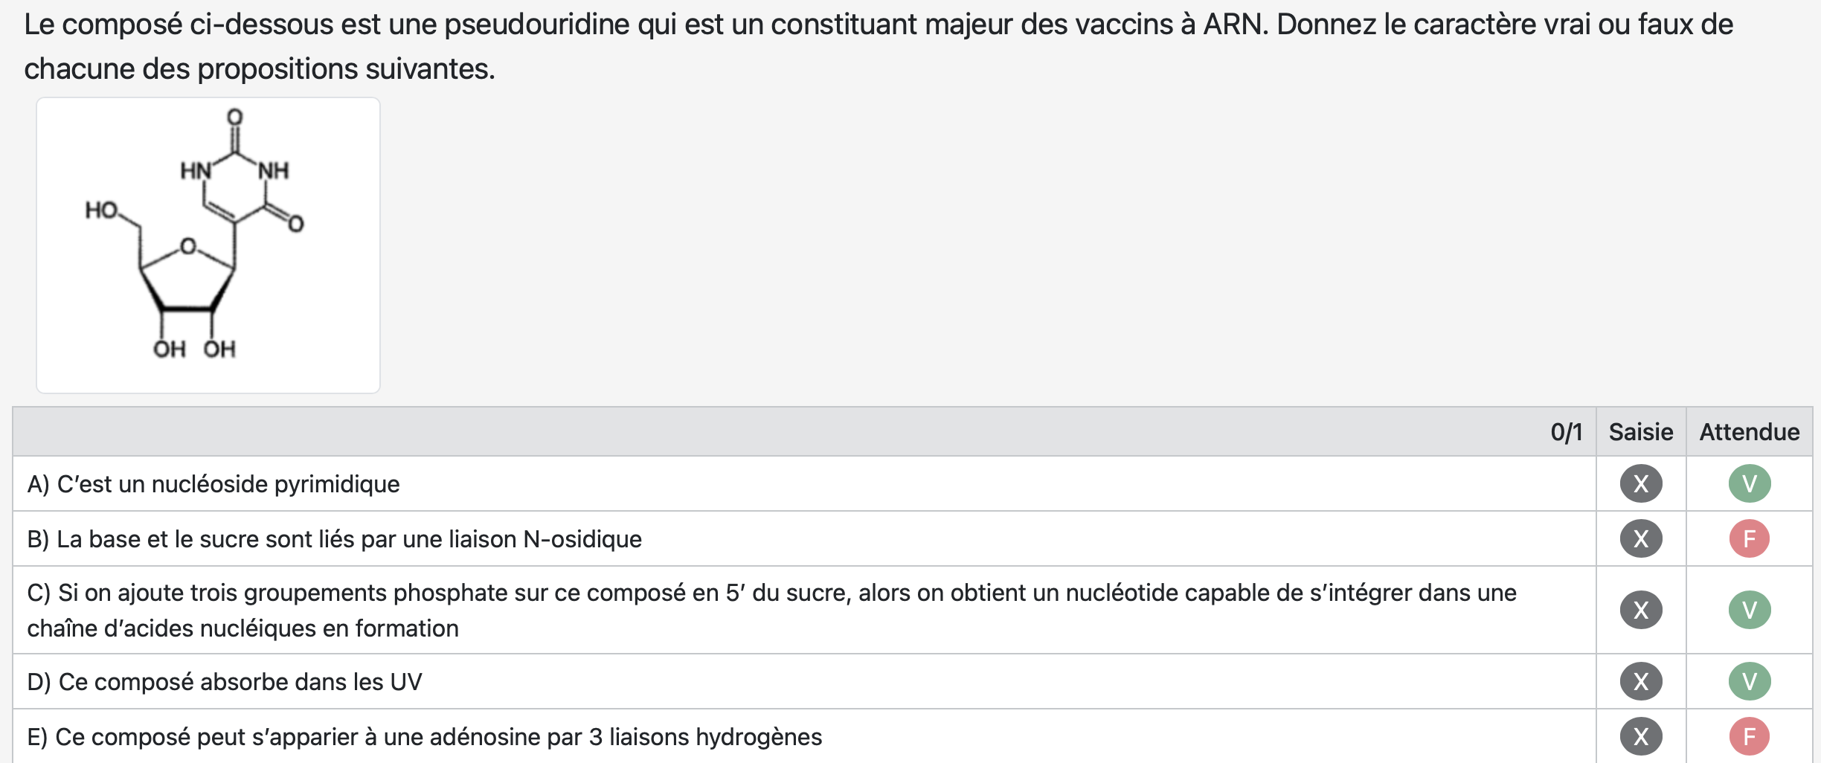Click the gray X icon for proposition B
This screenshot has height=763, width=1821.
point(1641,539)
